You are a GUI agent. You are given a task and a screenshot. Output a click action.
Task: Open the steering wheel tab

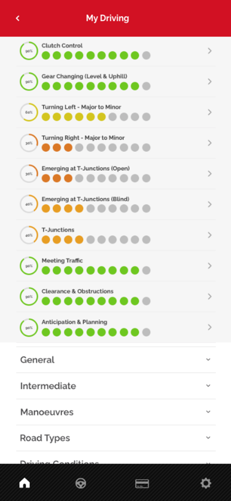click(x=80, y=483)
